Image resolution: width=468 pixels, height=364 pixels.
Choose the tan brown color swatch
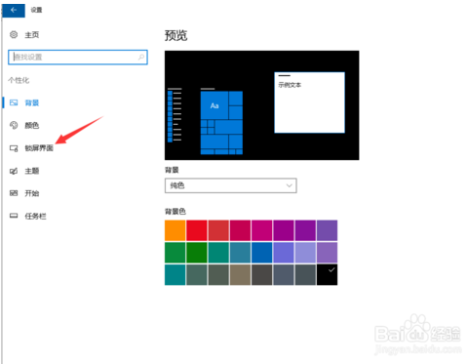[240, 275]
